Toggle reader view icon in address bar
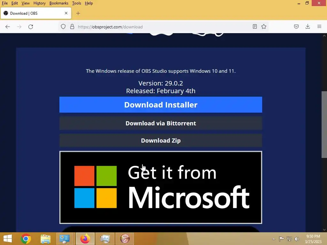Screen dimensions: 327x245 255,26
